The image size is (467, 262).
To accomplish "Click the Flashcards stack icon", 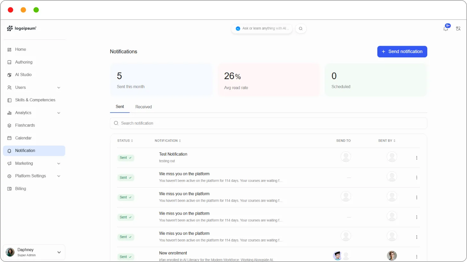I will click(9, 126).
